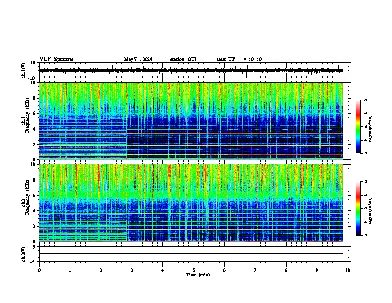Click the "9" tick on the time axis
This screenshot has width=392, height=303.
317,270
